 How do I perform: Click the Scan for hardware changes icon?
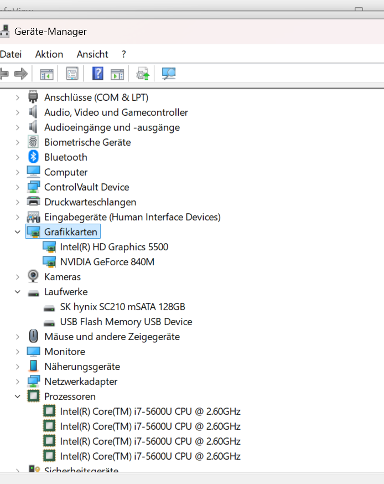[x=169, y=74]
